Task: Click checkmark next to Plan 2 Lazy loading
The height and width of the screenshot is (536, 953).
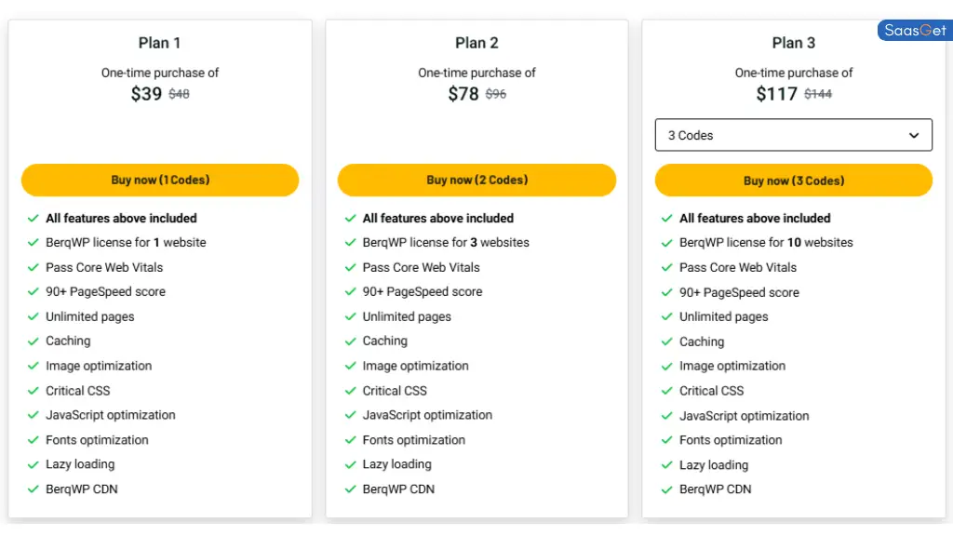Action: coord(350,465)
